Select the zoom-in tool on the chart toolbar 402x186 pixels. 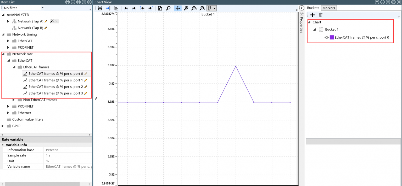tap(186, 8)
